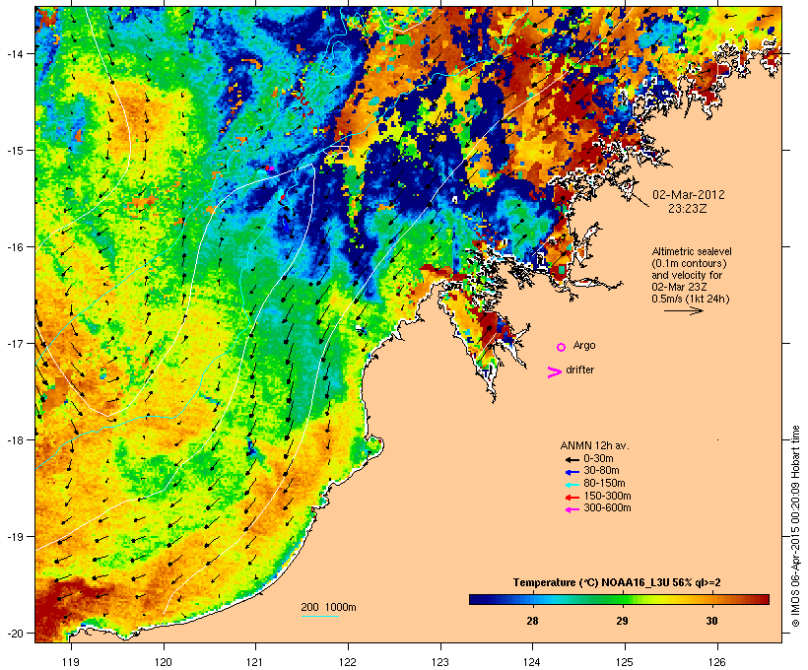808x670 pixels.
Task: Click the '02-Mar-2012' date text
Action: click(689, 195)
